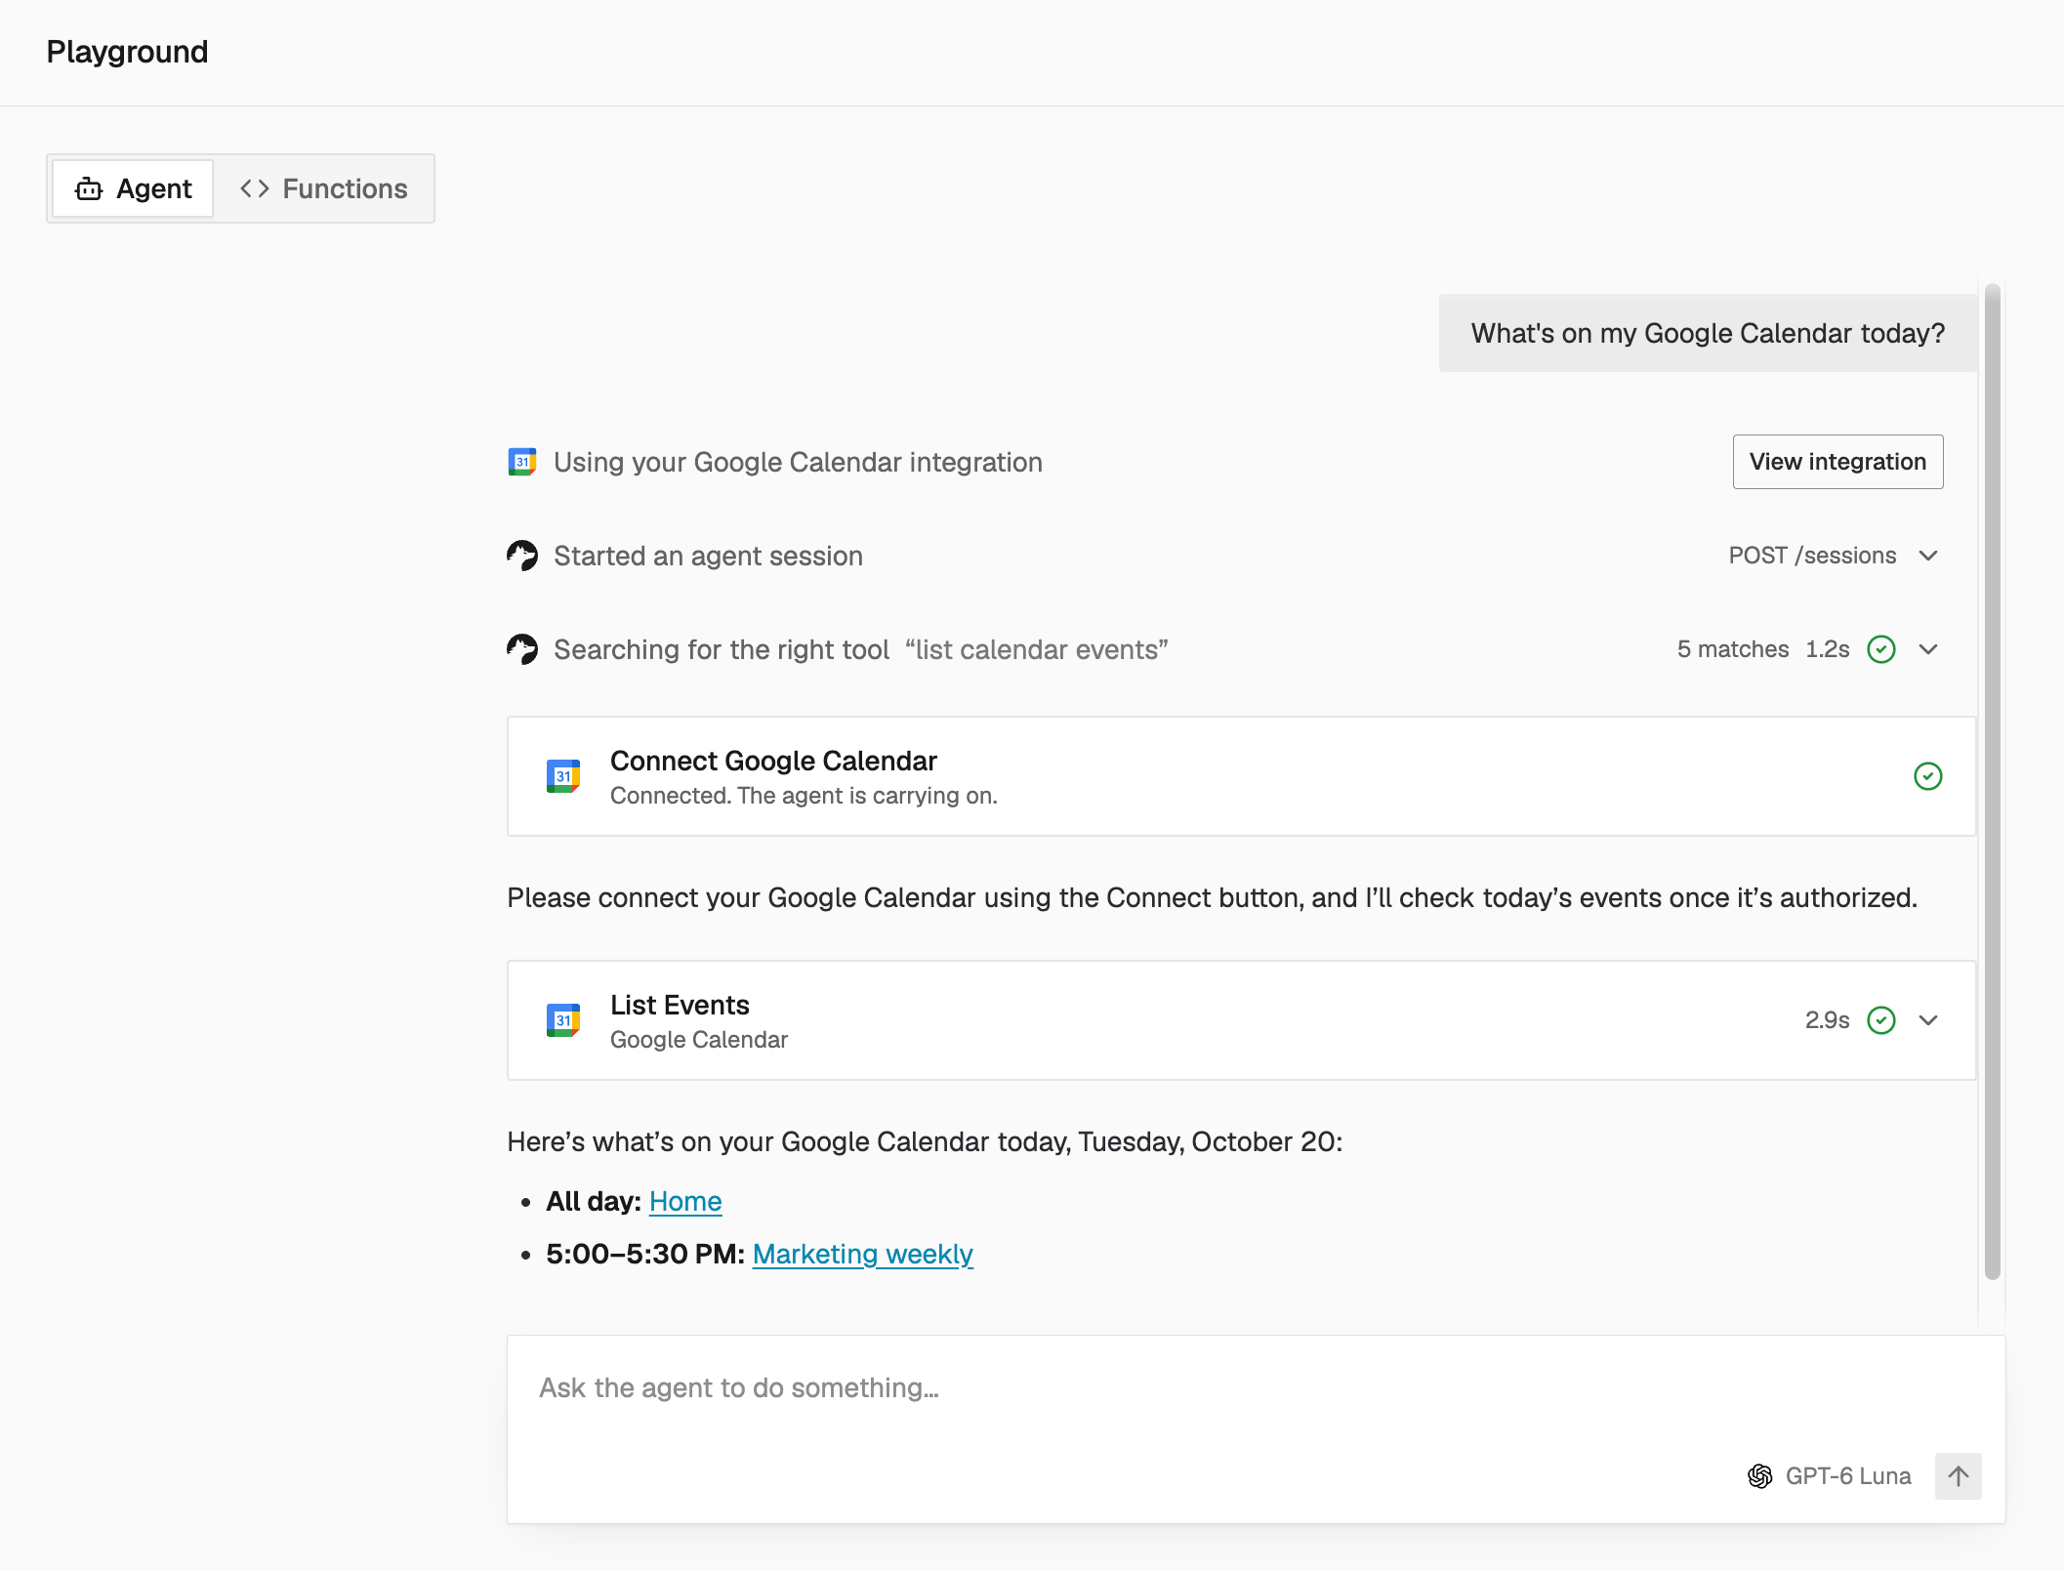Open the Home calendar event link
The height and width of the screenshot is (1571, 2064).
(x=685, y=1201)
